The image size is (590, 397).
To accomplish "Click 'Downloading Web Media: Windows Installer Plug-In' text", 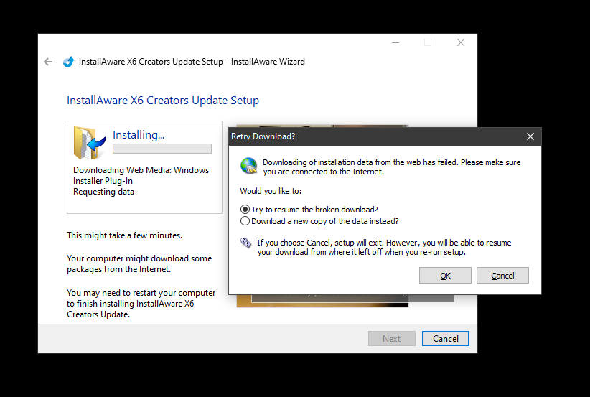I will 141,175.
